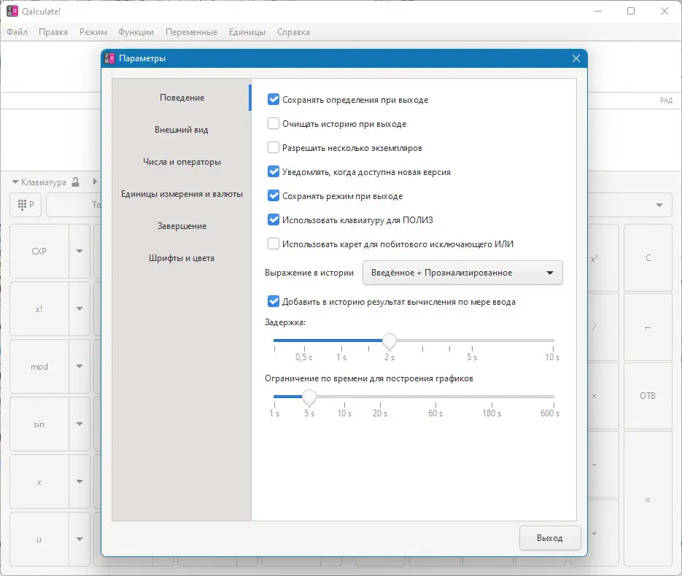Screen dimensions: 682x576
Task: Open the "Правка" menu
Action: [53, 32]
